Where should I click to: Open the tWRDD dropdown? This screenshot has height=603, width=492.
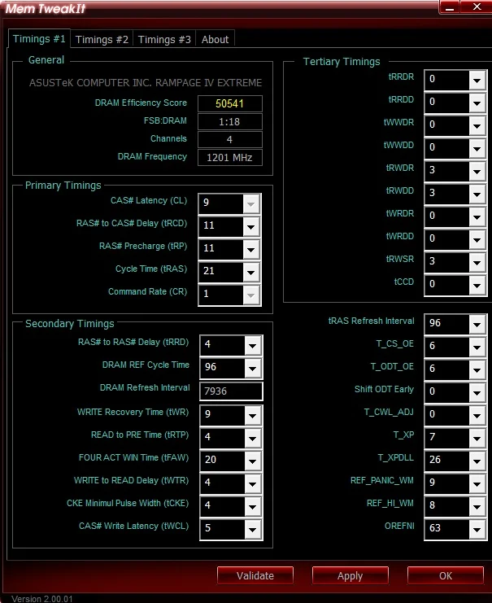(477, 239)
